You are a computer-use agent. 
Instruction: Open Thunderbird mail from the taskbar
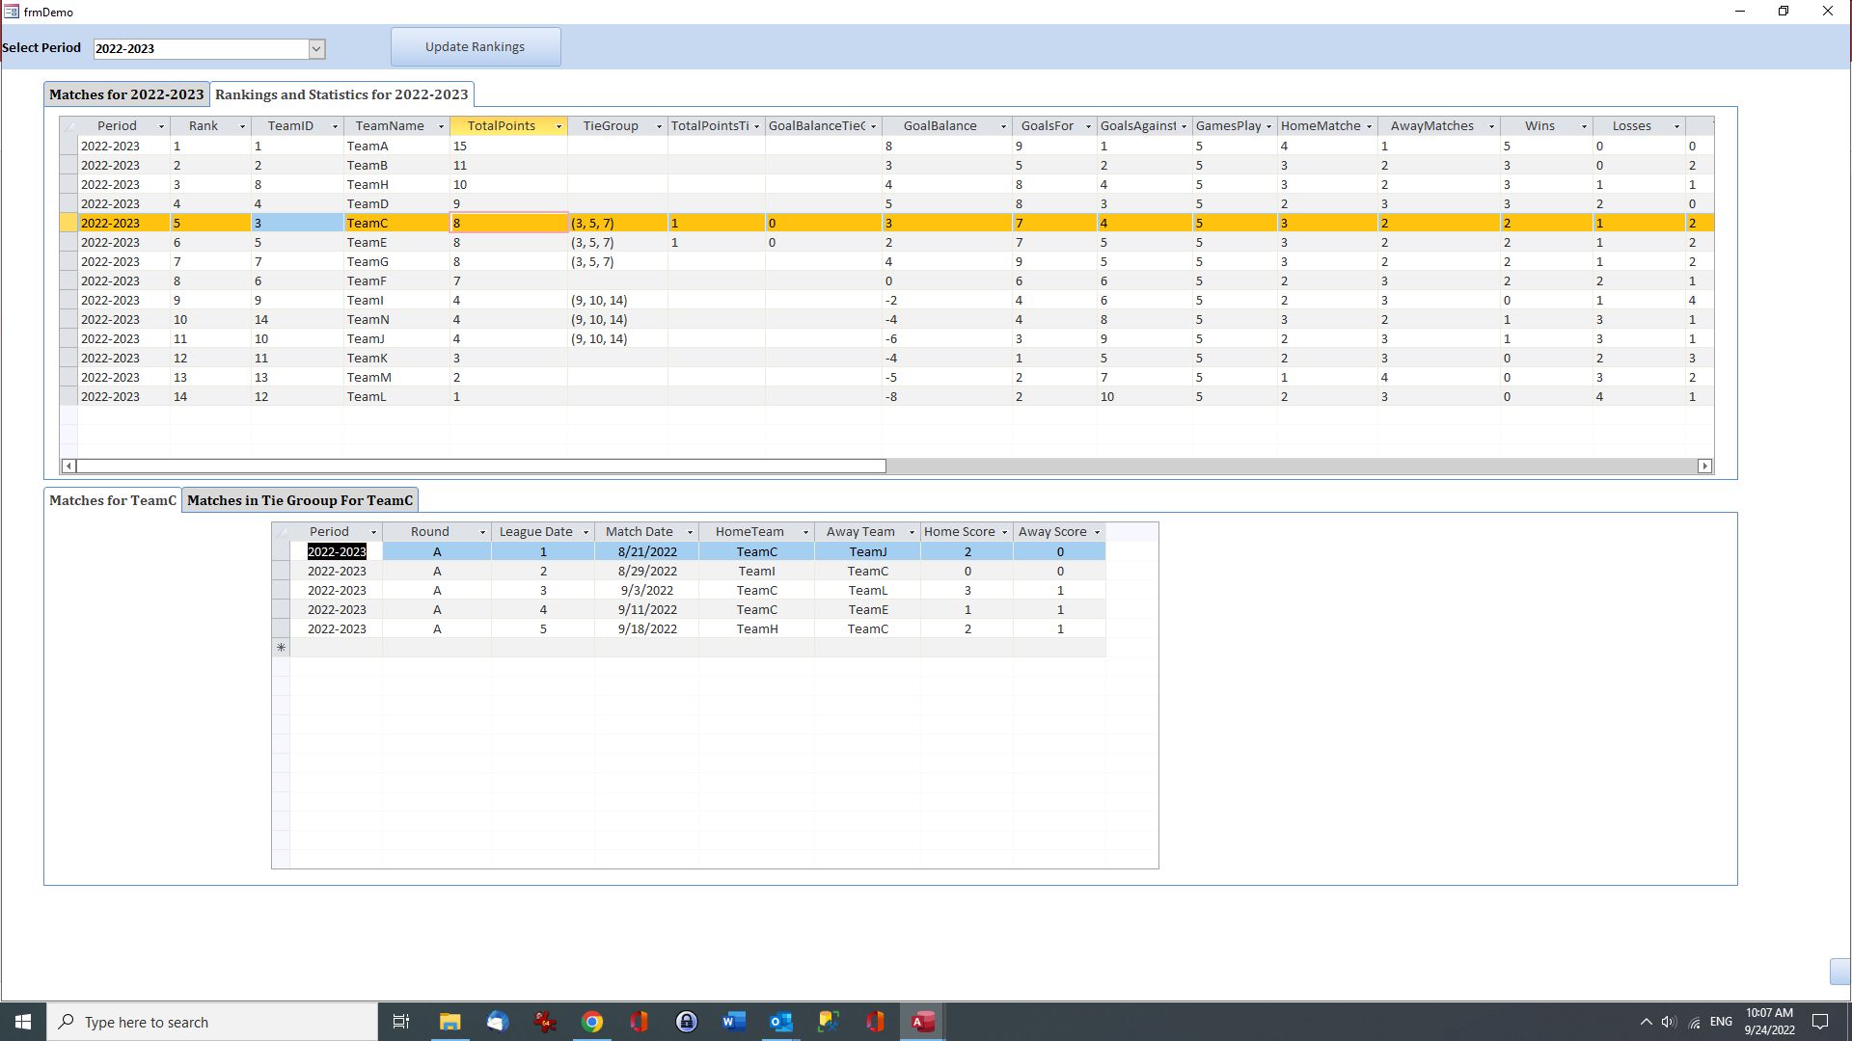point(497,1022)
